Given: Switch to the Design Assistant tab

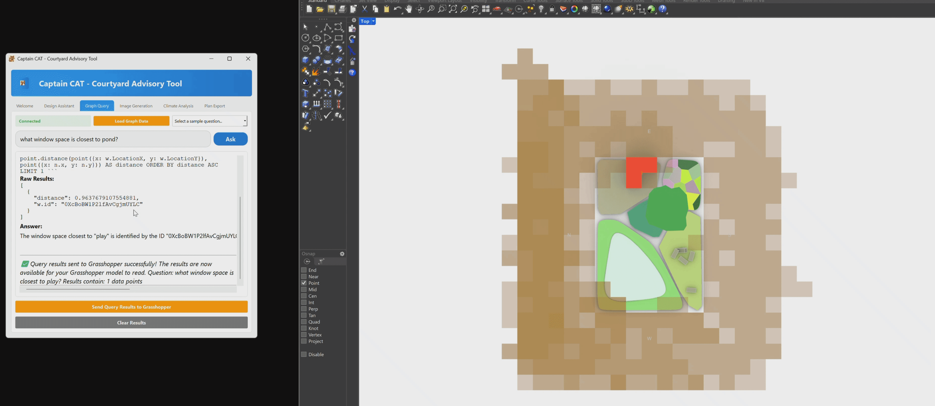Looking at the screenshot, I should [59, 106].
